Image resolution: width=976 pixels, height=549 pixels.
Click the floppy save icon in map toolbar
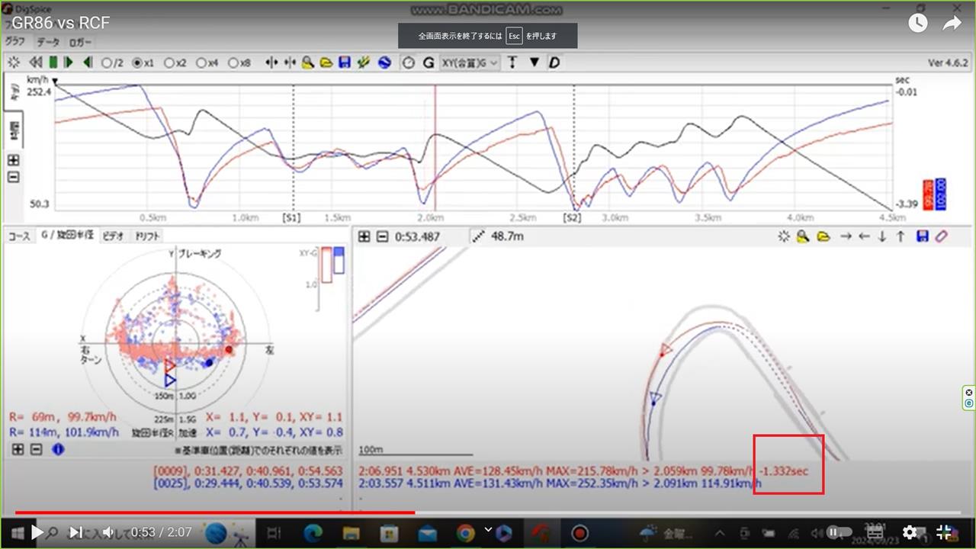point(922,236)
